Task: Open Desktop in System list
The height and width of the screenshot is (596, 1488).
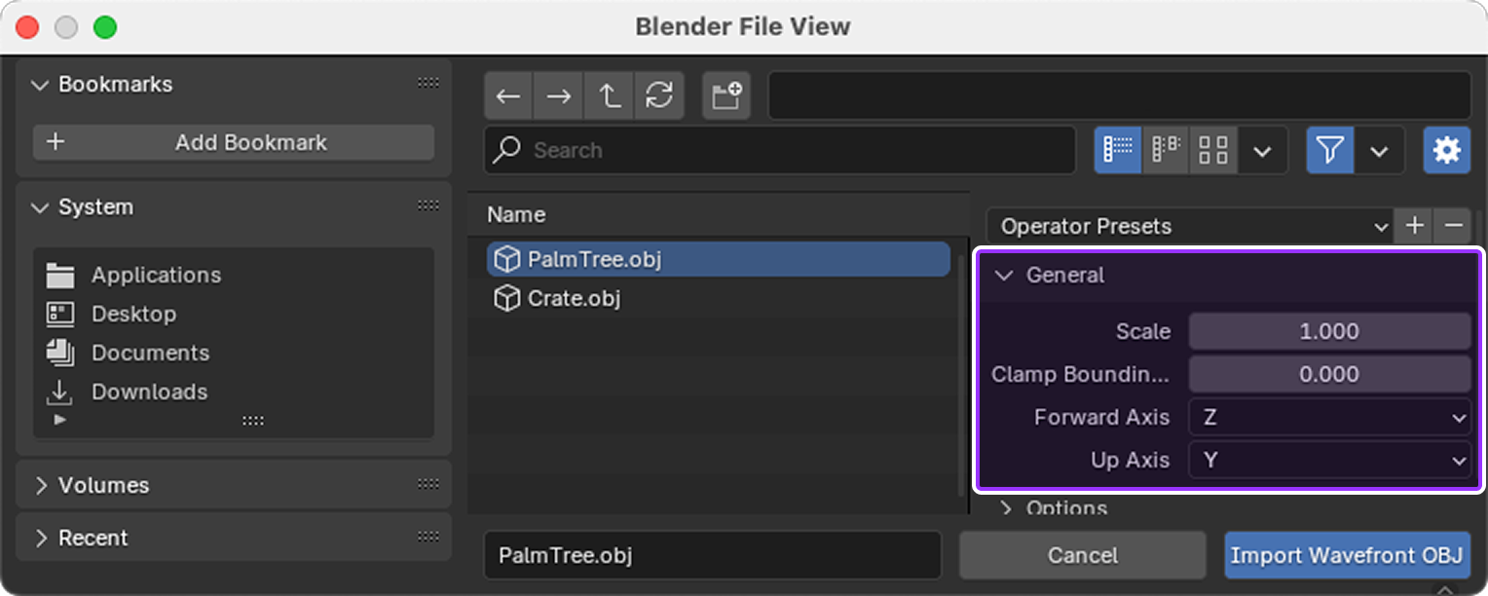Action: pyautogui.click(x=134, y=314)
